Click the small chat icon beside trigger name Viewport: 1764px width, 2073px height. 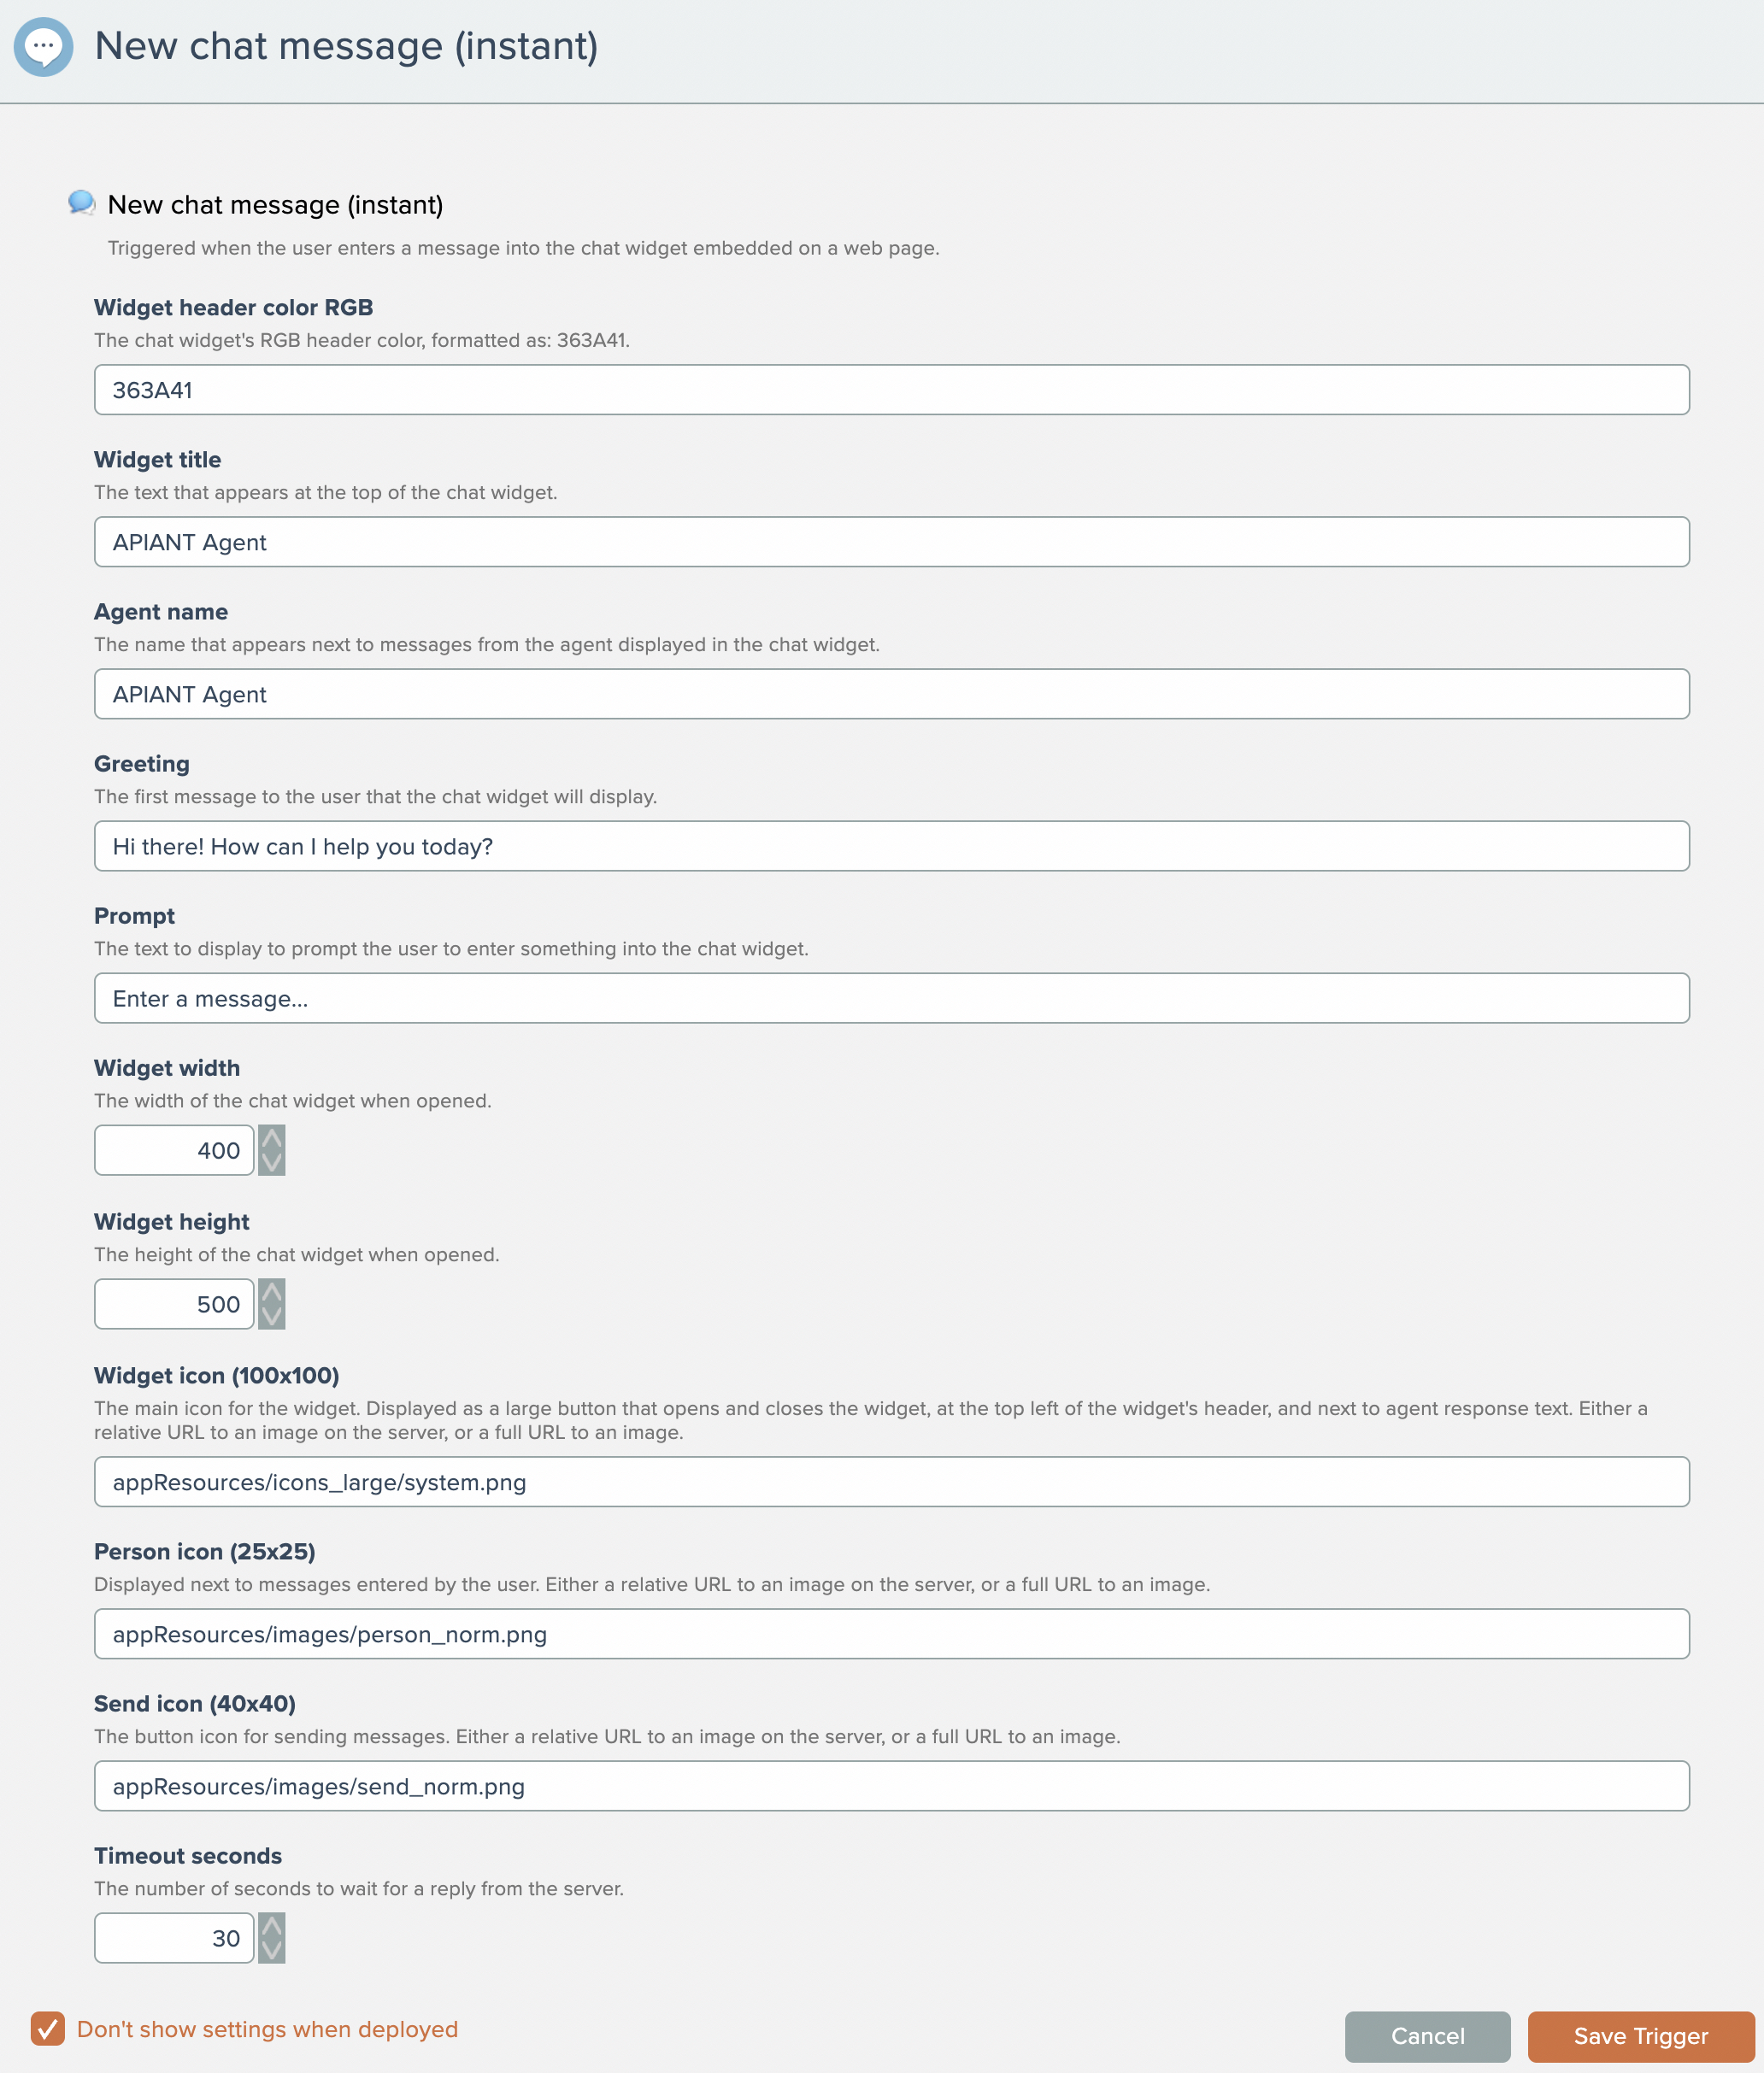tap(81, 203)
